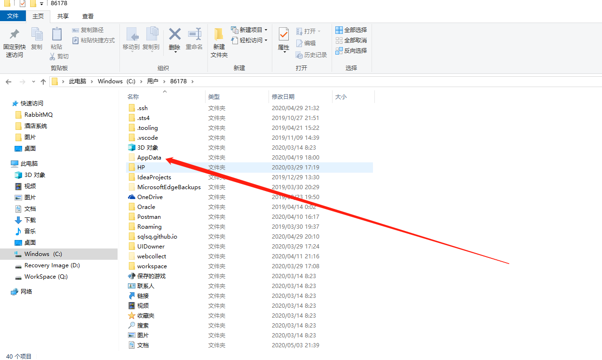Click Copy path in clipboard group

pyautogui.click(x=88, y=30)
